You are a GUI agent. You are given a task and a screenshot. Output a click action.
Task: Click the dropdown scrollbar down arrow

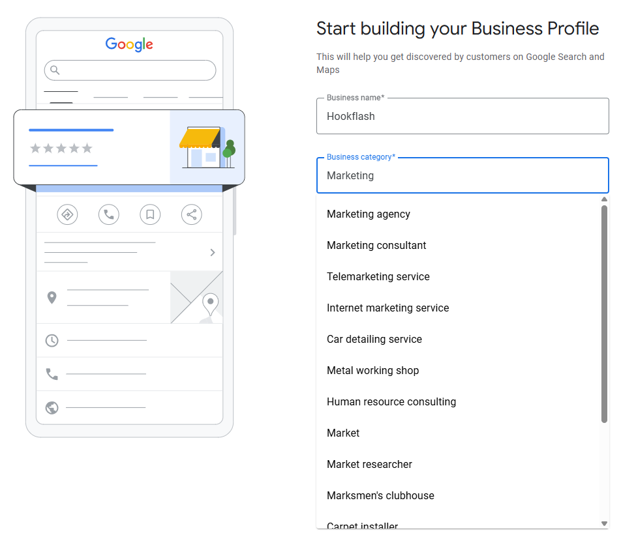pyautogui.click(x=604, y=523)
